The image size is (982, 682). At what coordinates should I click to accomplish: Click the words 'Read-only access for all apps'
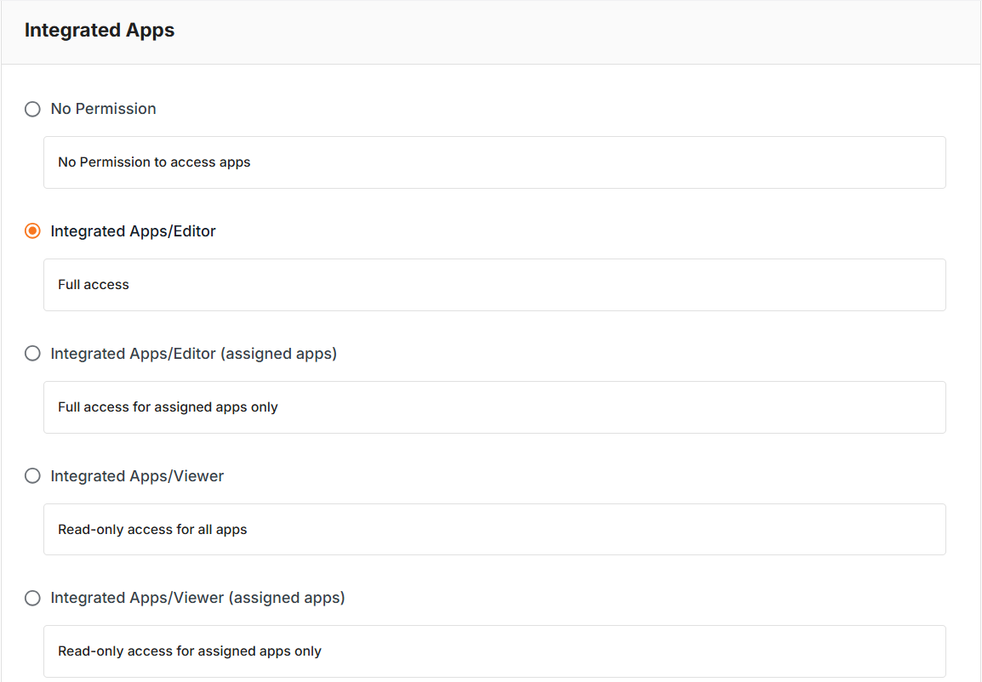[152, 530]
